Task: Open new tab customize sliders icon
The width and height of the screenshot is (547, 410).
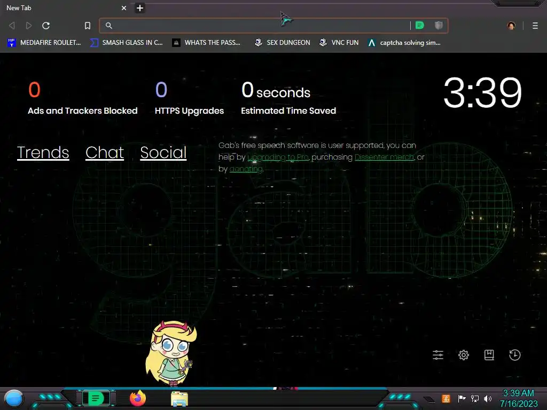Action: 438,355
